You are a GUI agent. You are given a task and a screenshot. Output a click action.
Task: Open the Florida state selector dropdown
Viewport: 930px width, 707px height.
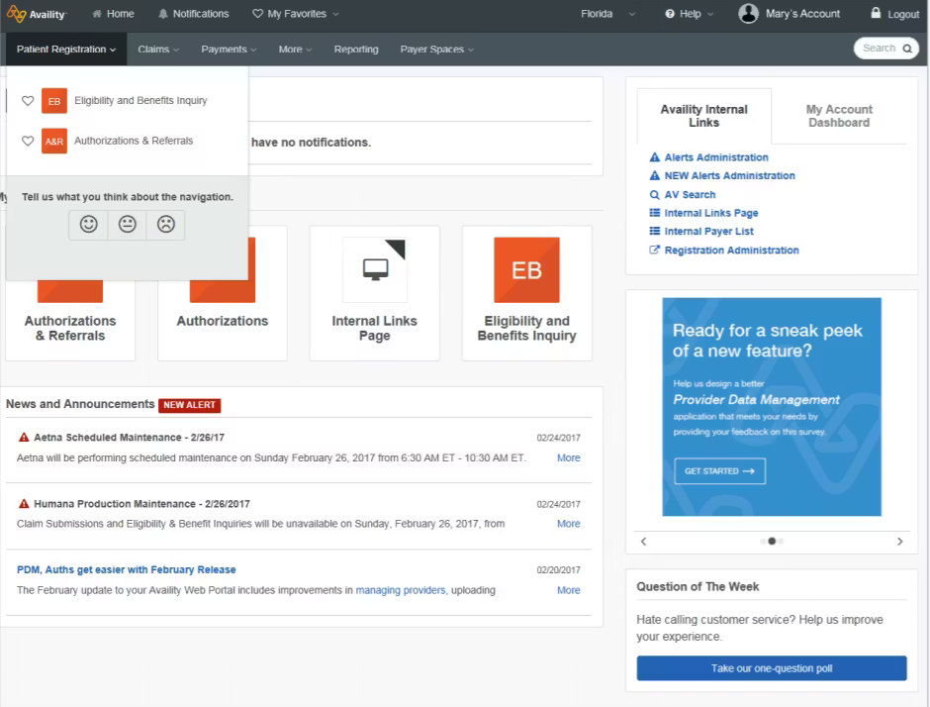(x=607, y=14)
